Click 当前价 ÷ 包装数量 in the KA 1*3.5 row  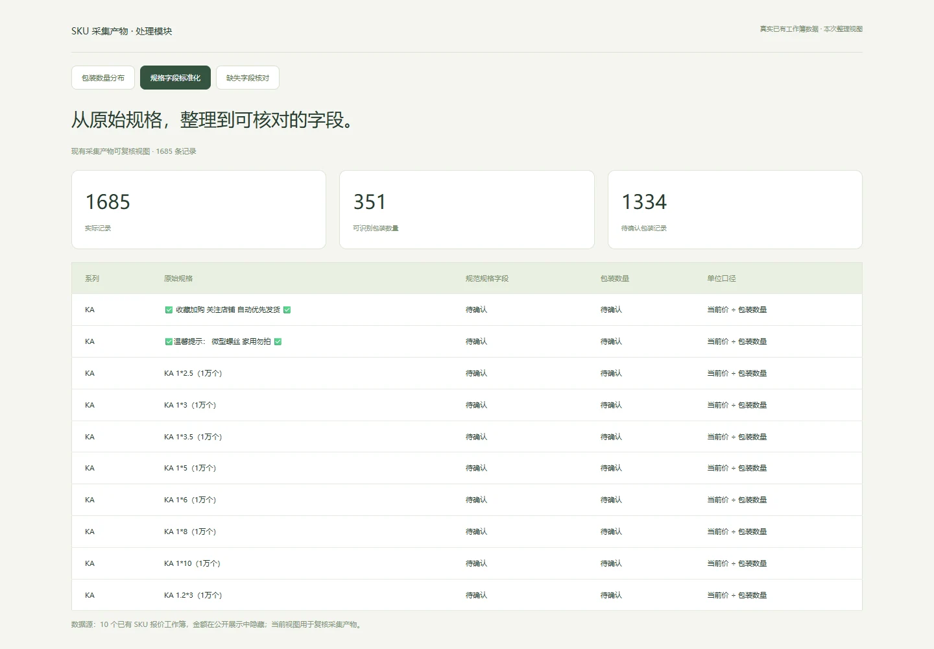tap(737, 437)
